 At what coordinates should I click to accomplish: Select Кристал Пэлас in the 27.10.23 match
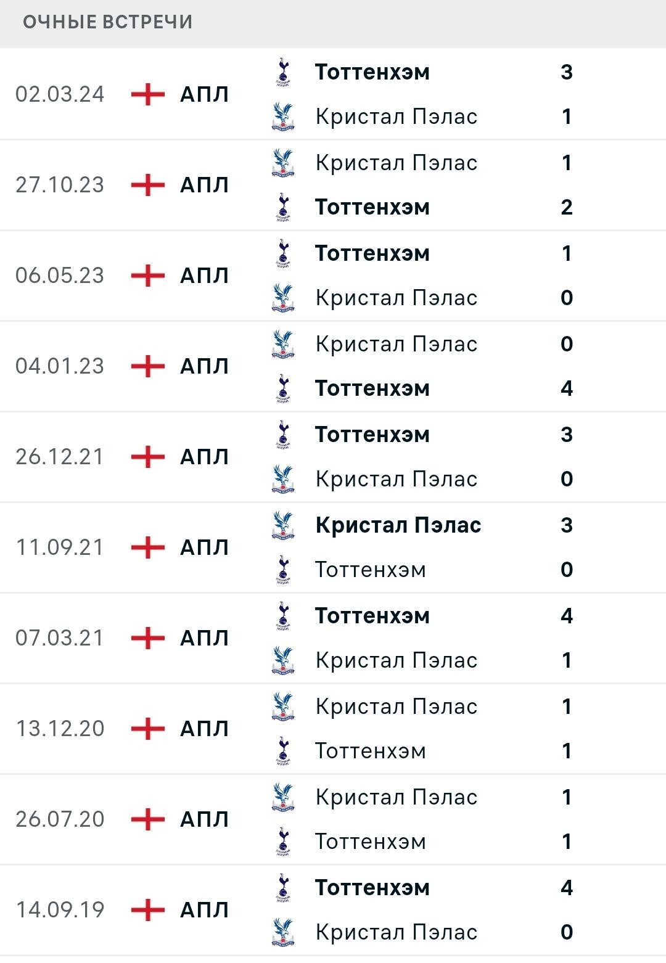pyautogui.click(x=397, y=163)
